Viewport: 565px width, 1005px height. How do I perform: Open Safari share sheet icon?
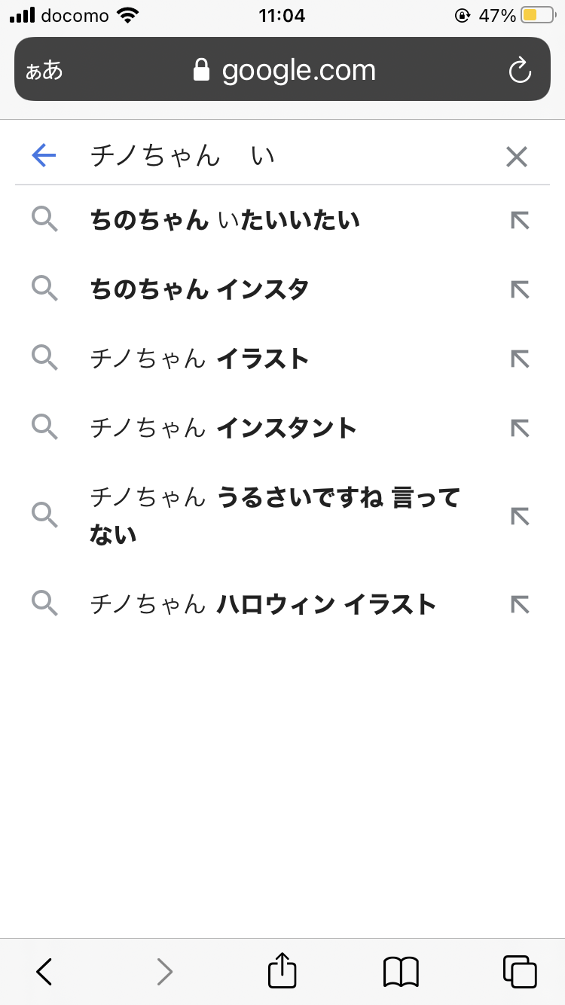click(x=282, y=971)
